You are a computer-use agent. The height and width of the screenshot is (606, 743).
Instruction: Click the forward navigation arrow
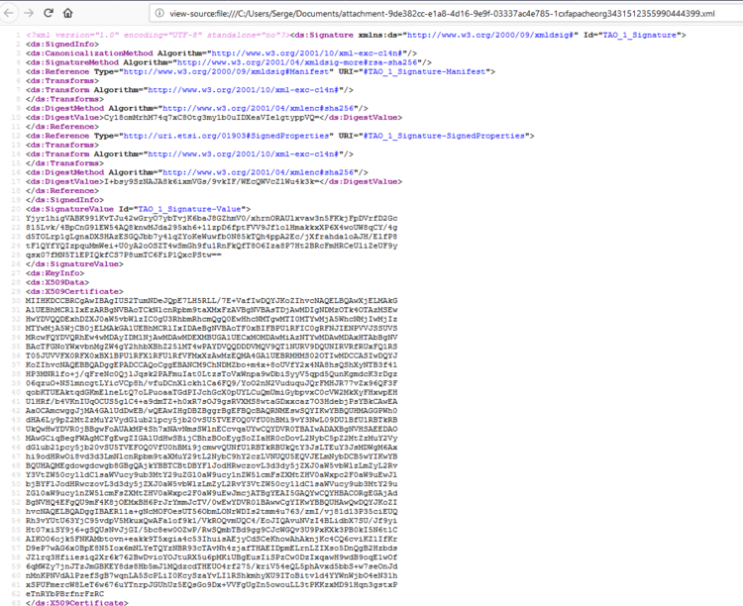(x=29, y=13)
